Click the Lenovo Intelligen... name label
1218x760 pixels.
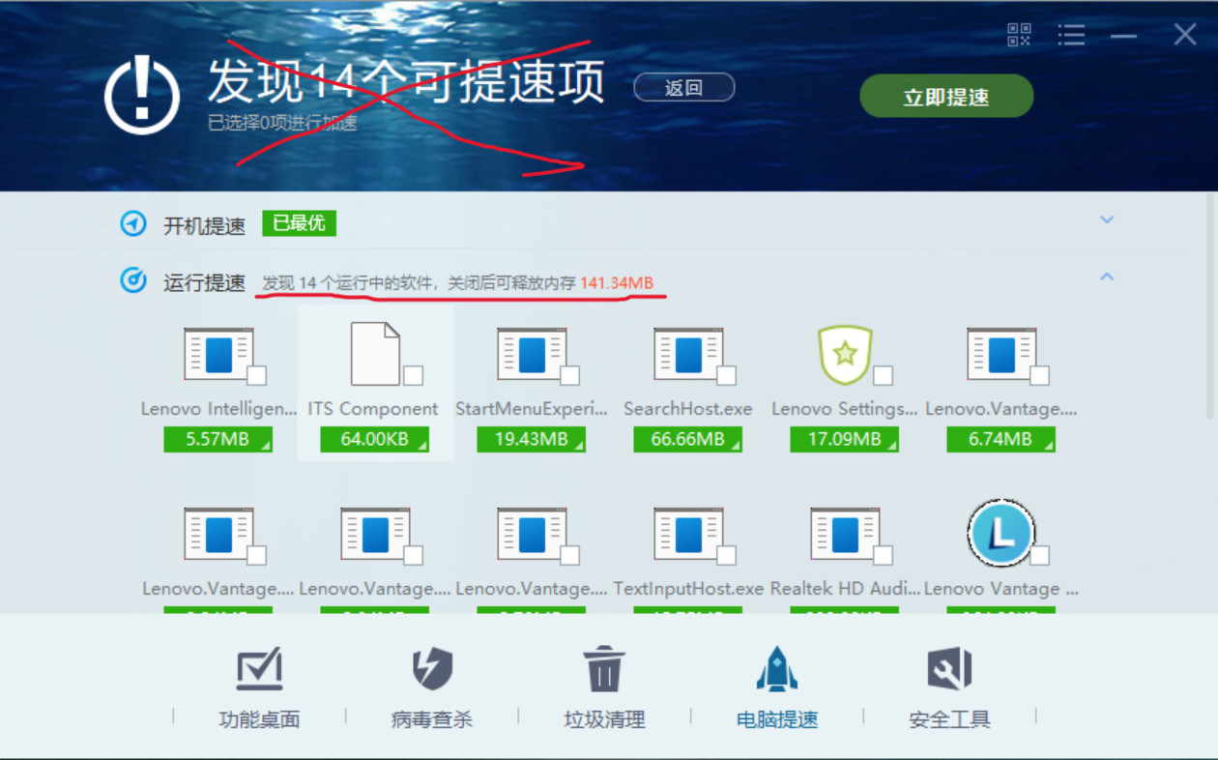[218, 409]
